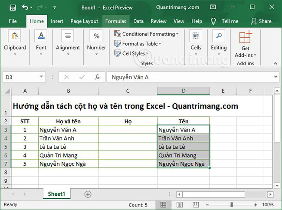Viewport: 282px width, 210px height.
Task: Collapse the ribbon with the caret
Action: (275, 63)
